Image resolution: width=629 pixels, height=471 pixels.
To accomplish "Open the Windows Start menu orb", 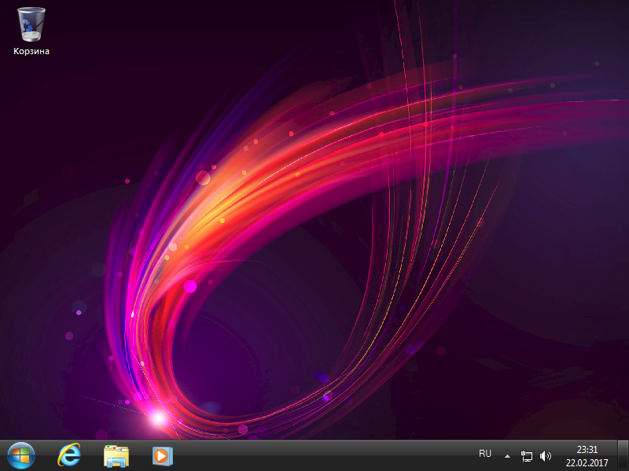I will [21, 455].
